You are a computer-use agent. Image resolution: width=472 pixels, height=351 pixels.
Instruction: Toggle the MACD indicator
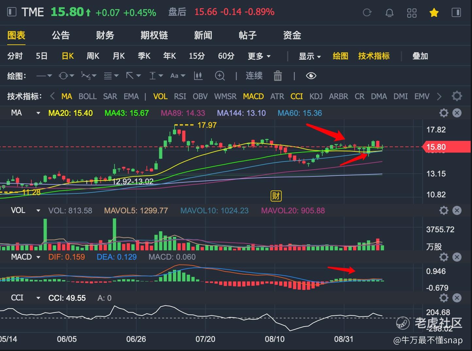tap(253, 97)
